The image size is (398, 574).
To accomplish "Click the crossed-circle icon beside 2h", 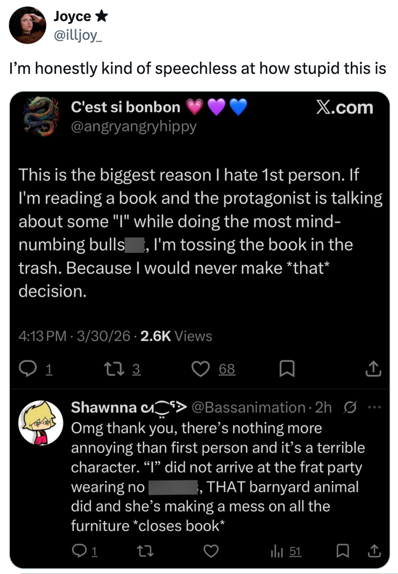I will (350, 407).
